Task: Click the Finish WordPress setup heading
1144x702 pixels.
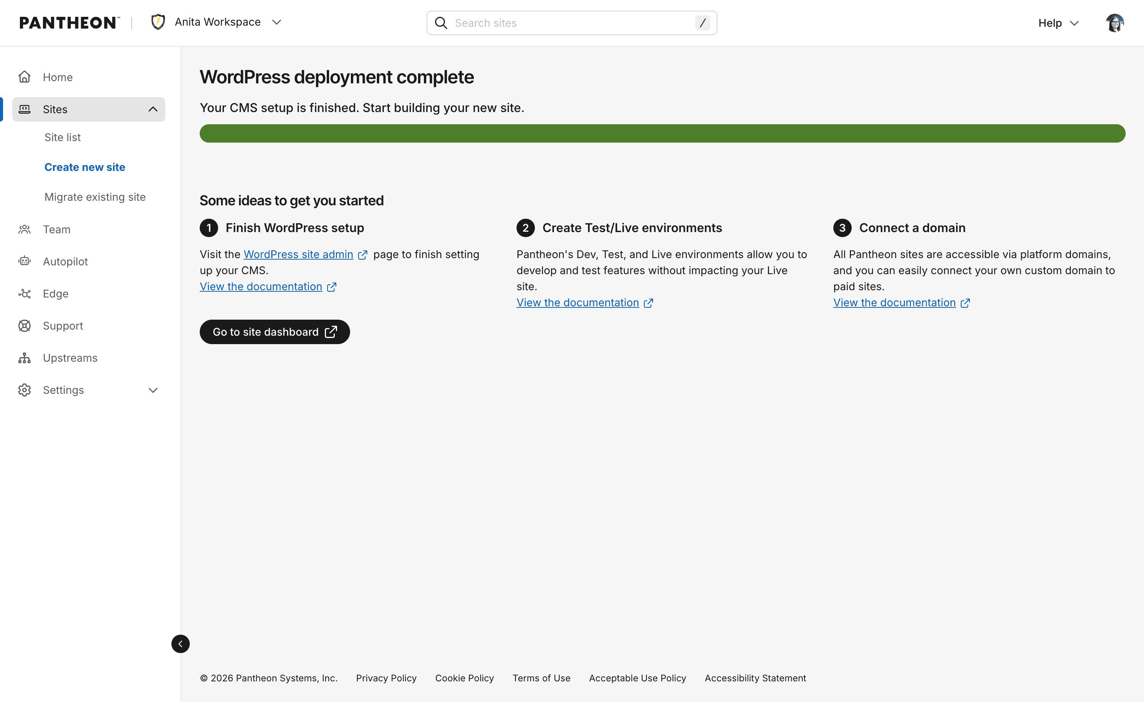Action: (x=295, y=228)
